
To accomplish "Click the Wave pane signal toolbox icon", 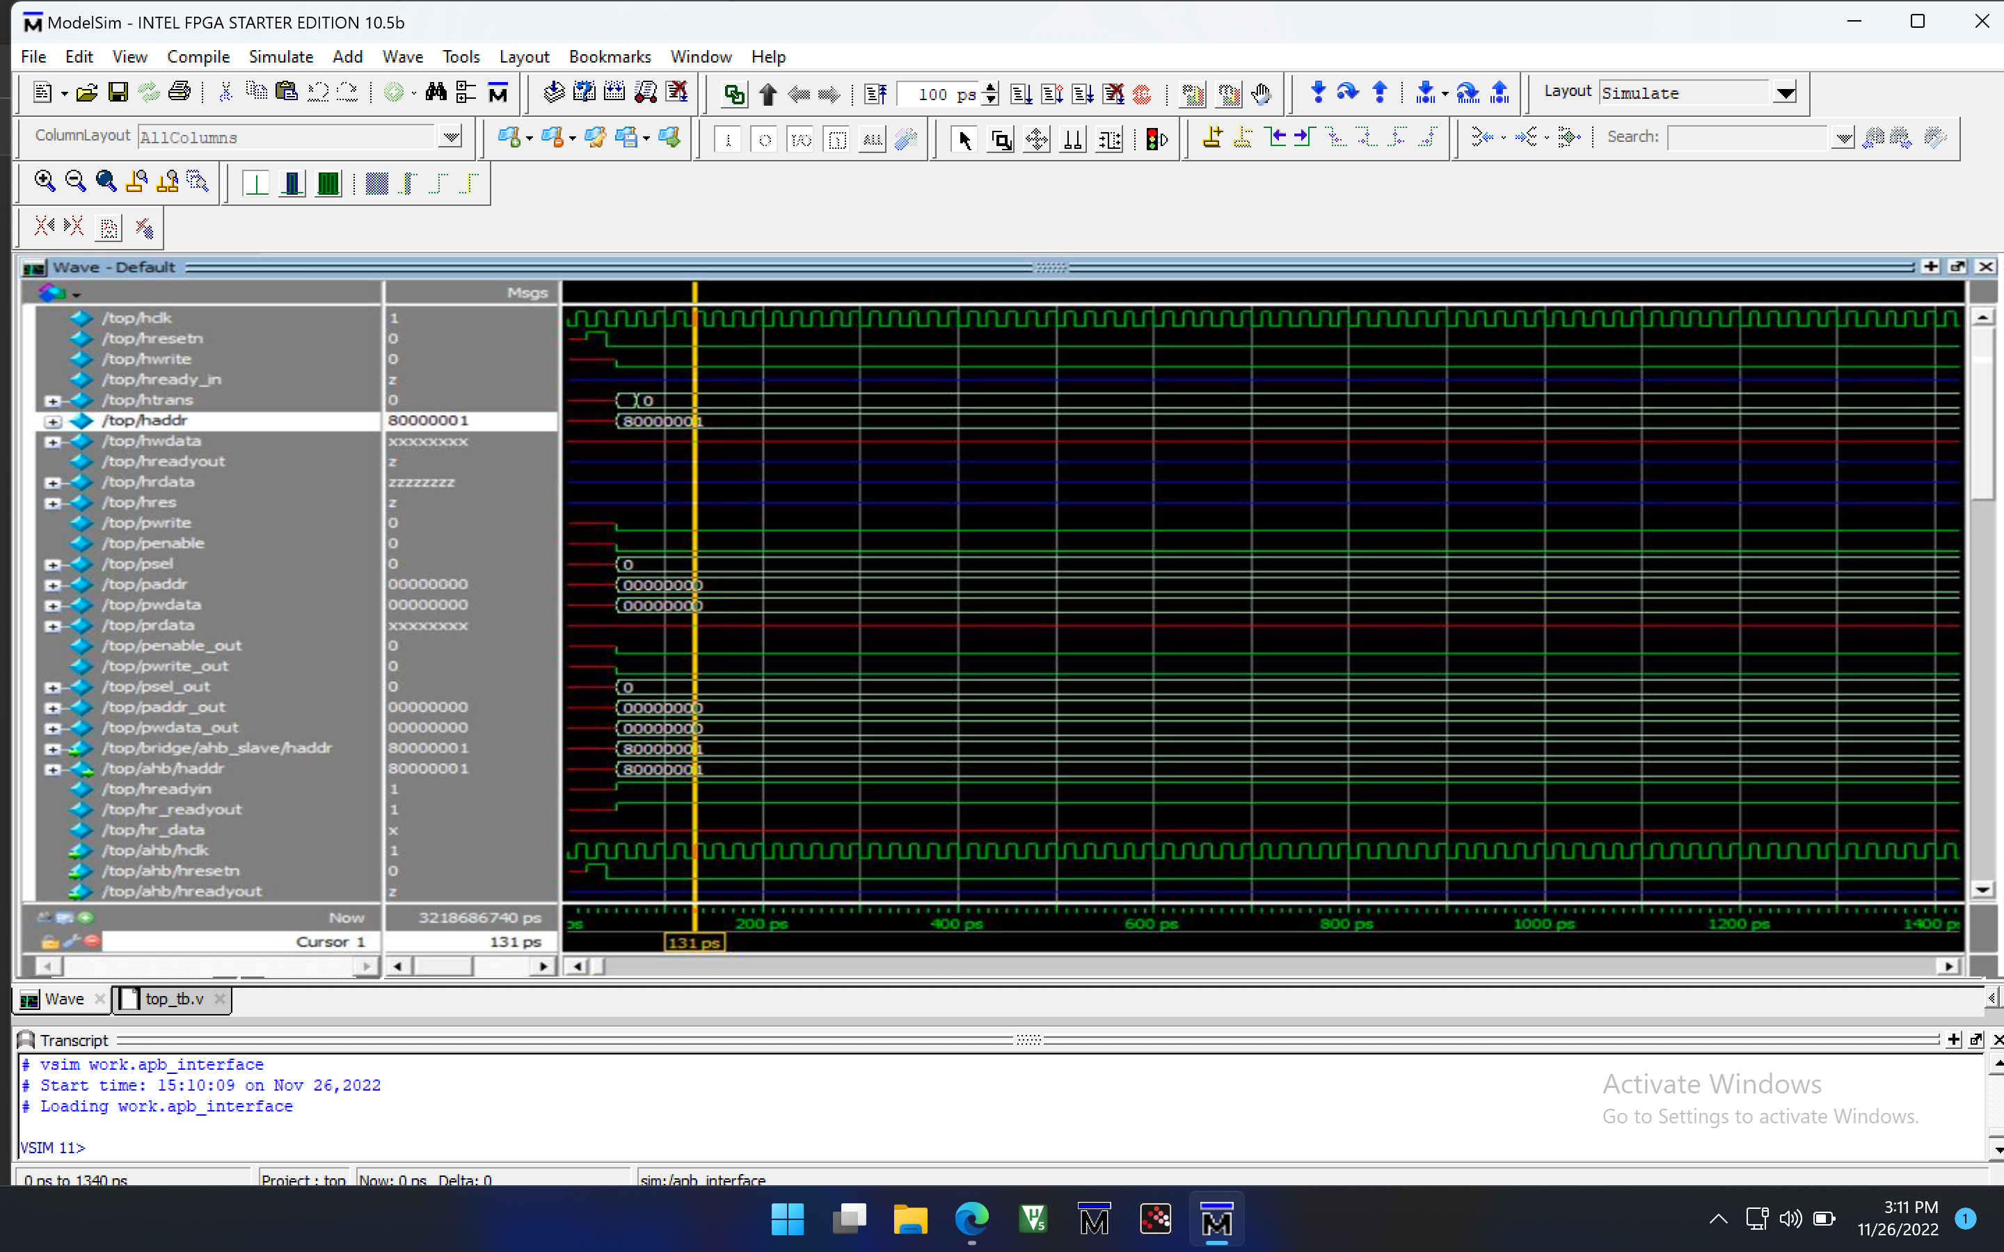I will point(51,292).
